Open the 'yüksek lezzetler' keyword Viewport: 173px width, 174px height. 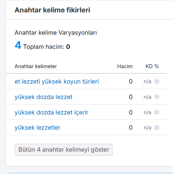point(38,128)
